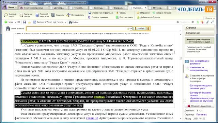Click the yellow folder icon next to save
Viewport: 218px width, 123px height.
pyautogui.click(x=29, y=22)
